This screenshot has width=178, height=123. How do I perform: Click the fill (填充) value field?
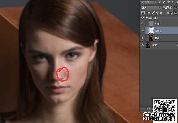(176, 13)
